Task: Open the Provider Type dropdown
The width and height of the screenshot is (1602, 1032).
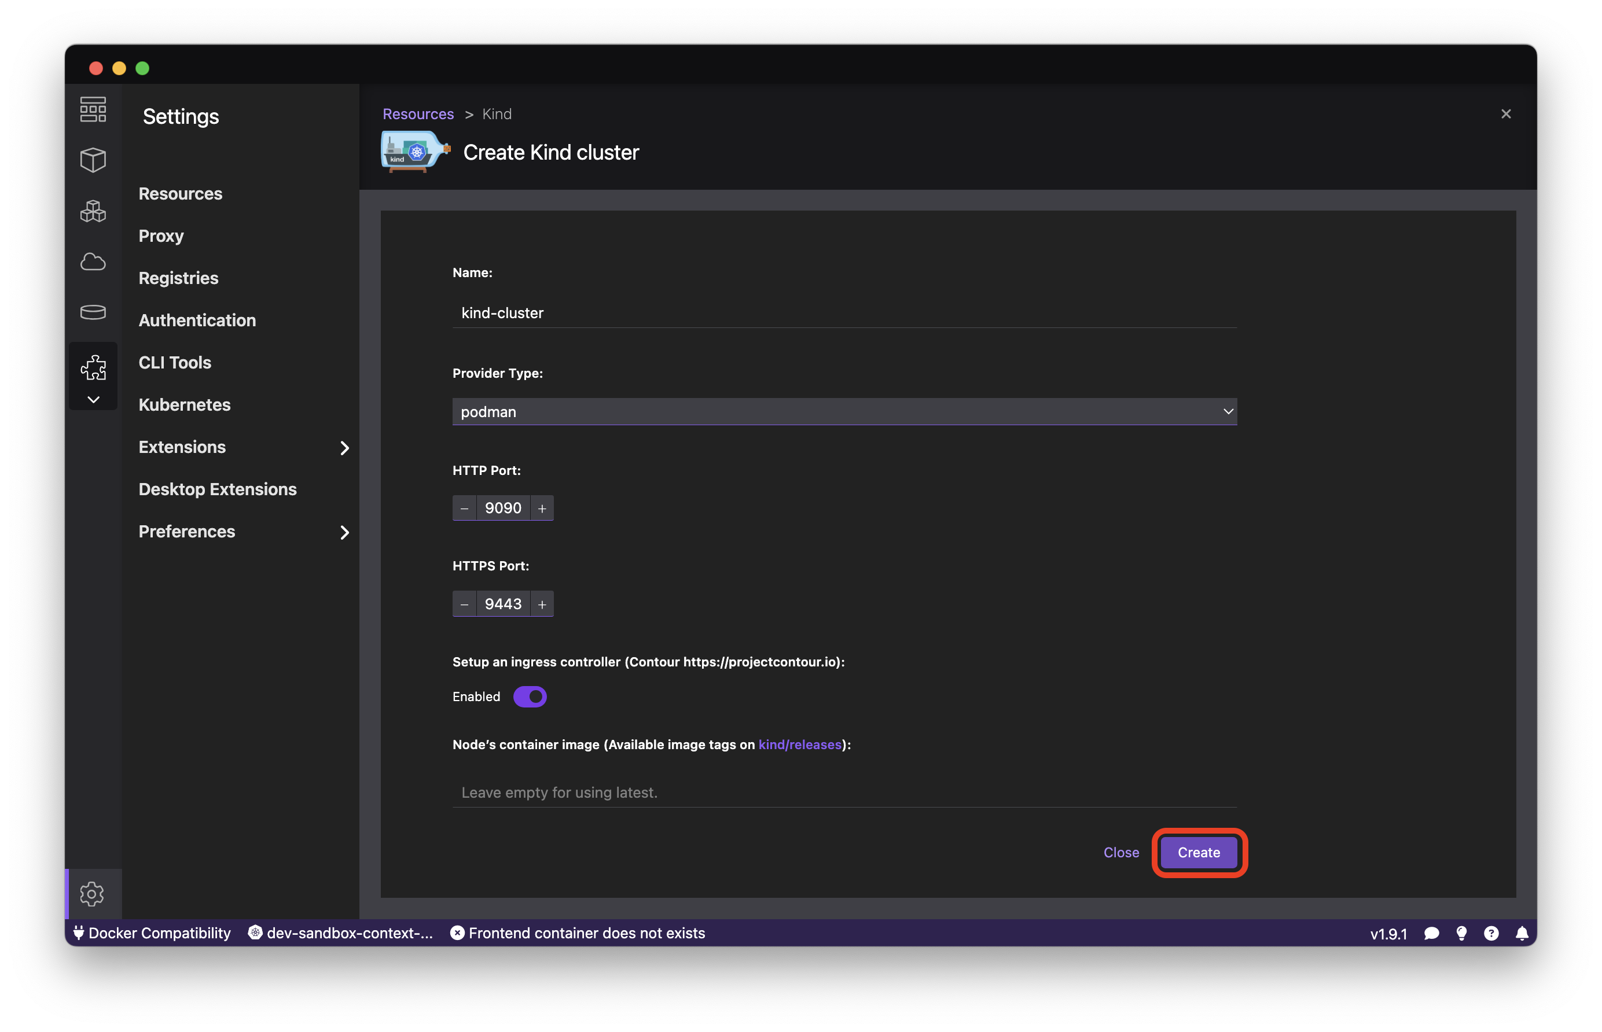Action: [844, 411]
